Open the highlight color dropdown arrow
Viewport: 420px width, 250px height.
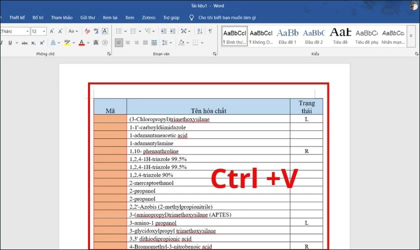coord(73,43)
